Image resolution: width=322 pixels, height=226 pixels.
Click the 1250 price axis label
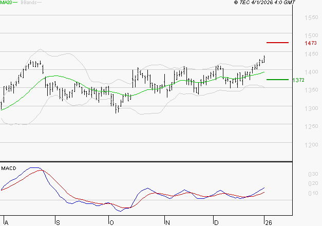click(311, 126)
